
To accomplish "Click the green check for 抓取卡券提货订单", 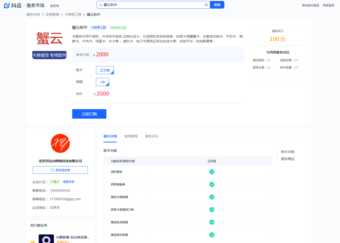I will [212, 209].
